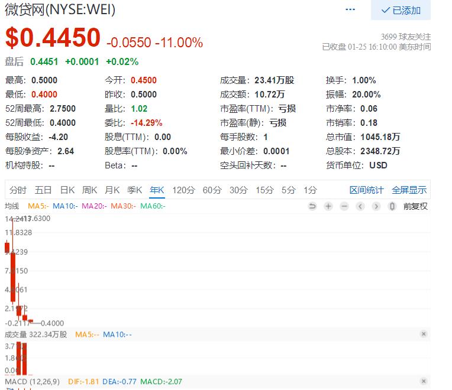Select the 季K chart tab
452x390 pixels.
tap(135, 190)
